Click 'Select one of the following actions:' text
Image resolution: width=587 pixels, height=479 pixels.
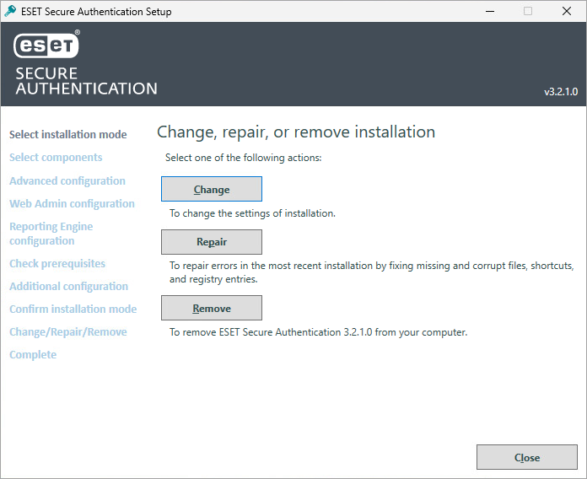point(244,158)
